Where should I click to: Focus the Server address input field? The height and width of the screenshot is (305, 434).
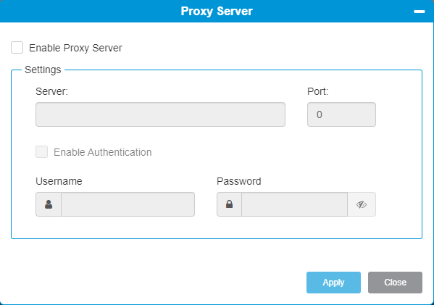click(160, 114)
